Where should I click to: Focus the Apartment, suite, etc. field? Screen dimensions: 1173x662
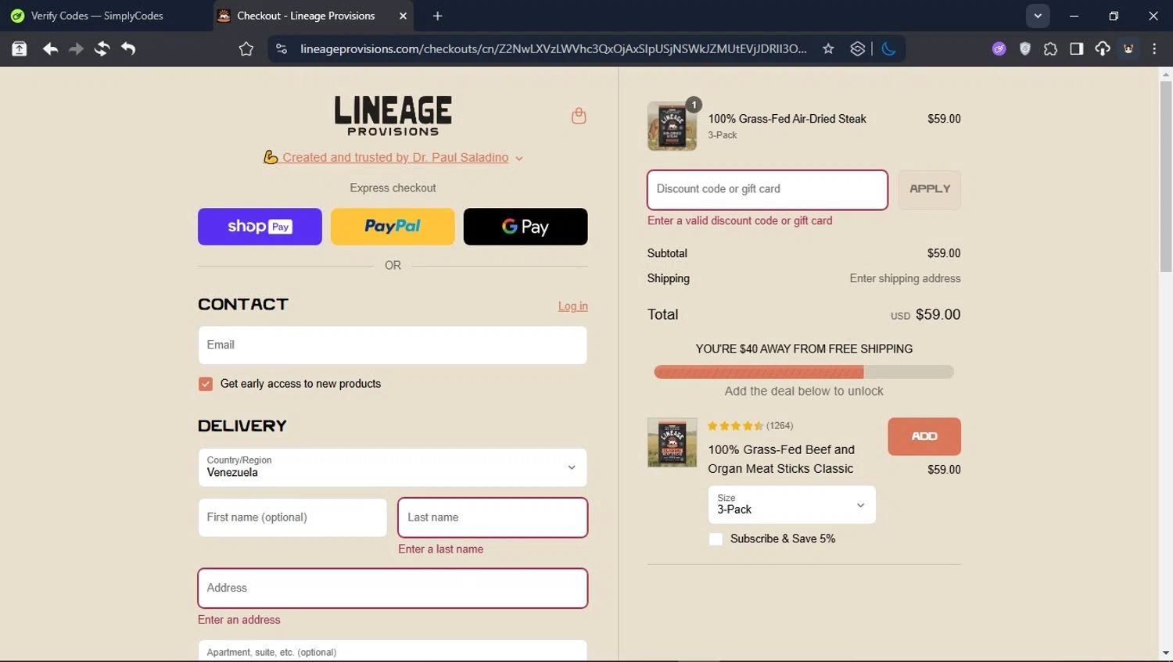tap(393, 650)
